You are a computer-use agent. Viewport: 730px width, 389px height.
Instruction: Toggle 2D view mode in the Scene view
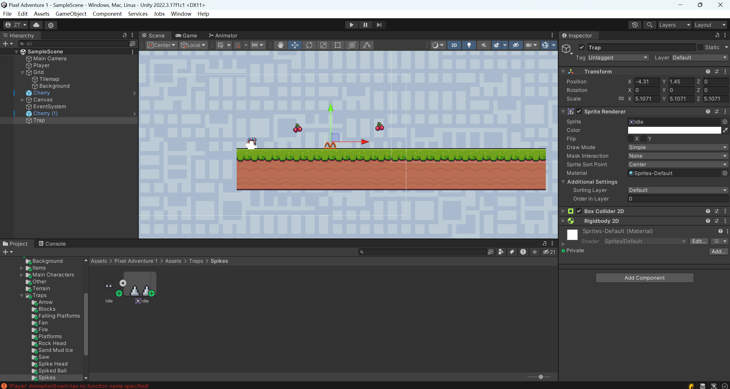click(454, 45)
